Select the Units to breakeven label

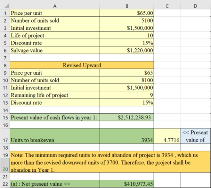click(55, 136)
